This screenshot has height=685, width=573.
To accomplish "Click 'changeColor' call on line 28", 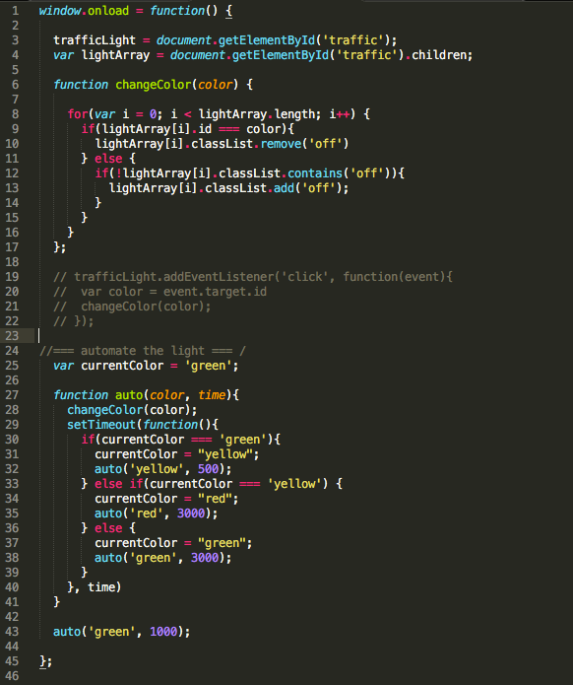I will coord(104,410).
